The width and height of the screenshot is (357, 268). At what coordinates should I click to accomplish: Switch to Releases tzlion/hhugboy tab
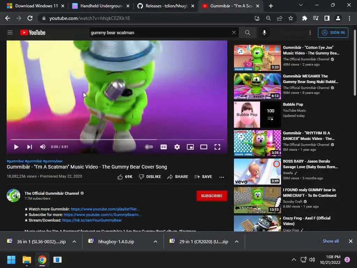tap(166, 6)
